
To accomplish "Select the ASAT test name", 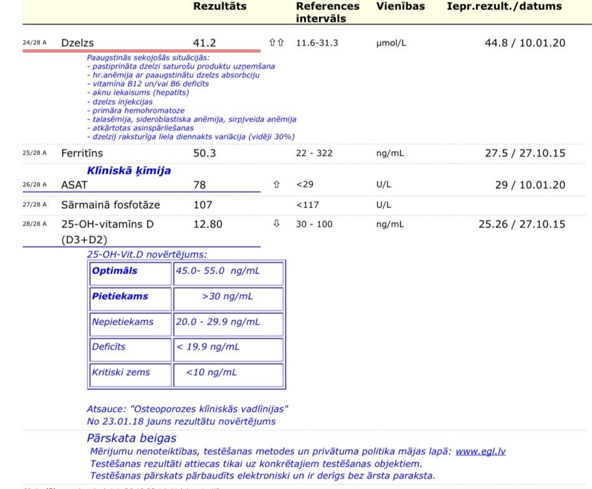I will coord(74,185).
